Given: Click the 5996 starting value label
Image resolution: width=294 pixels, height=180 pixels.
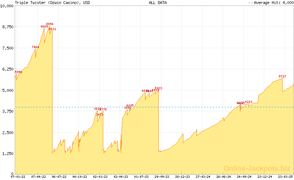Looking at the screenshot, I should 18,72.
